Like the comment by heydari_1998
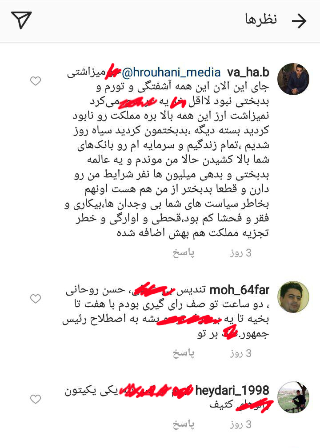This screenshot has height=448, width=320. (36, 399)
